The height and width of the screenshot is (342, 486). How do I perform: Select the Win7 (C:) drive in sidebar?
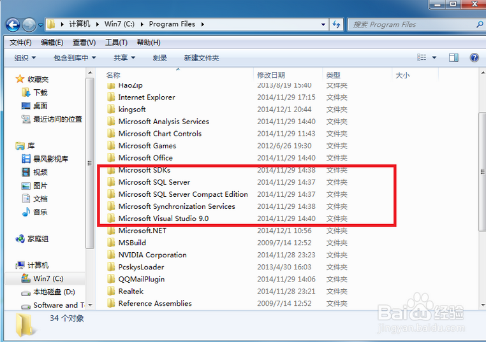click(x=48, y=278)
